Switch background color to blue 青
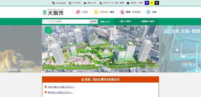 [x=147, y=3]
